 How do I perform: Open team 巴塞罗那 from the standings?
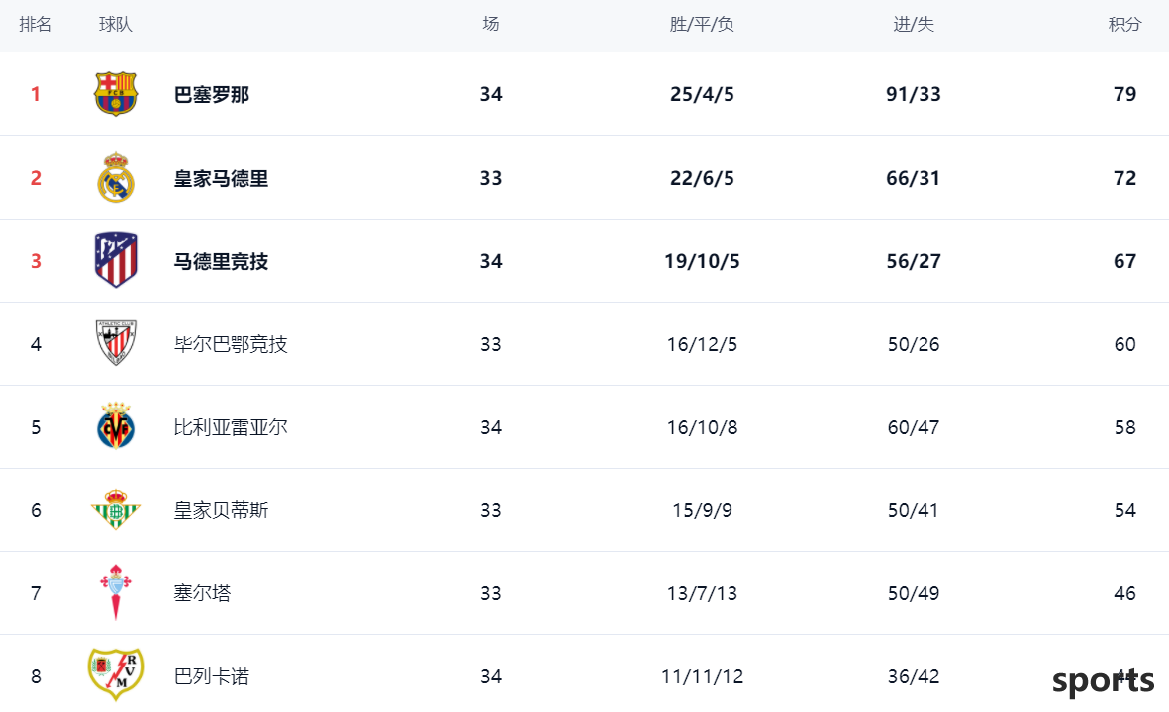[212, 95]
